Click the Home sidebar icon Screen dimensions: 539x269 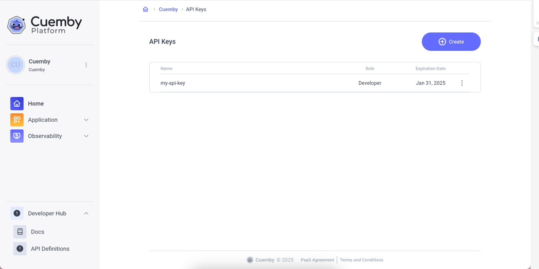tap(17, 103)
